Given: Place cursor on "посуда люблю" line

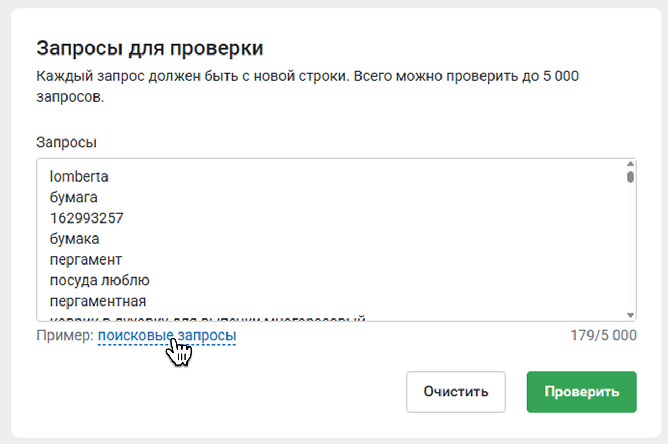Looking at the screenshot, I should [100, 281].
